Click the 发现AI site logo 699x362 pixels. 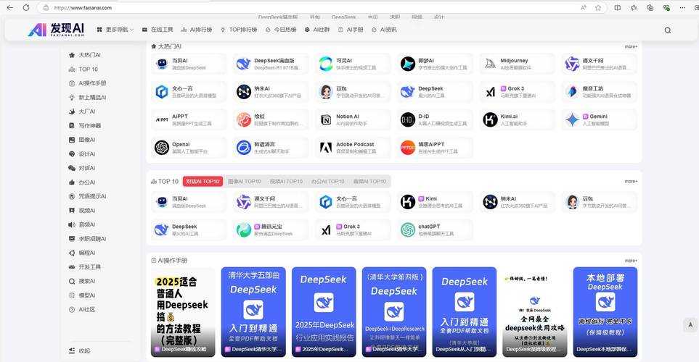(56, 30)
